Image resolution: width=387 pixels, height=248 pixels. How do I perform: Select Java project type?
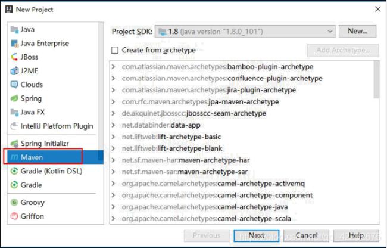pos(52,30)
